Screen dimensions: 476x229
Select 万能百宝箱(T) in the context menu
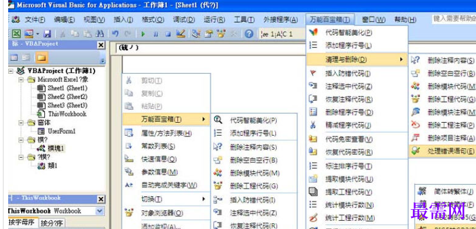click(x=166, y=120)
